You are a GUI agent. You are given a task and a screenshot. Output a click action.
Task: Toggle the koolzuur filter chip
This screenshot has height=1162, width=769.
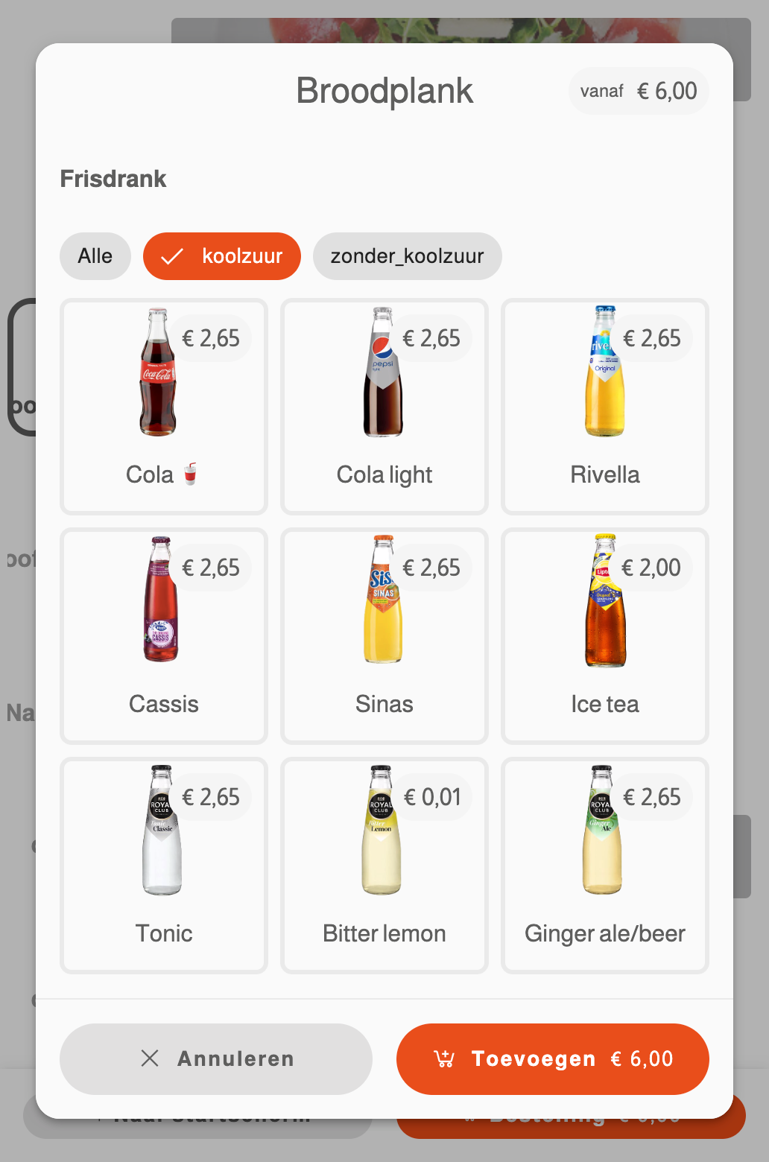(x=222, y=256)
